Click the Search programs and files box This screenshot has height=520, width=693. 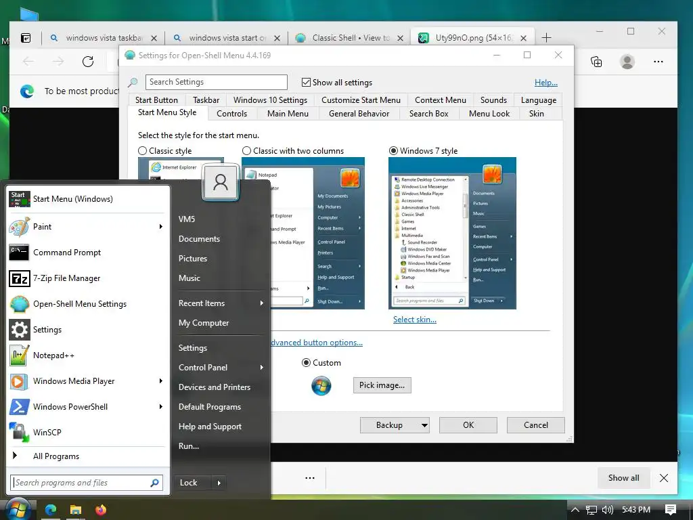pyautogui.click(x=86, y=483)
